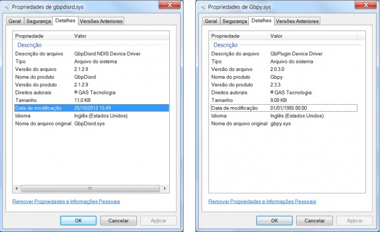Screen dimensions: 380x232
Task: Click the gbpdisrd.sys title bar file icon
Action: click(6, 7)
